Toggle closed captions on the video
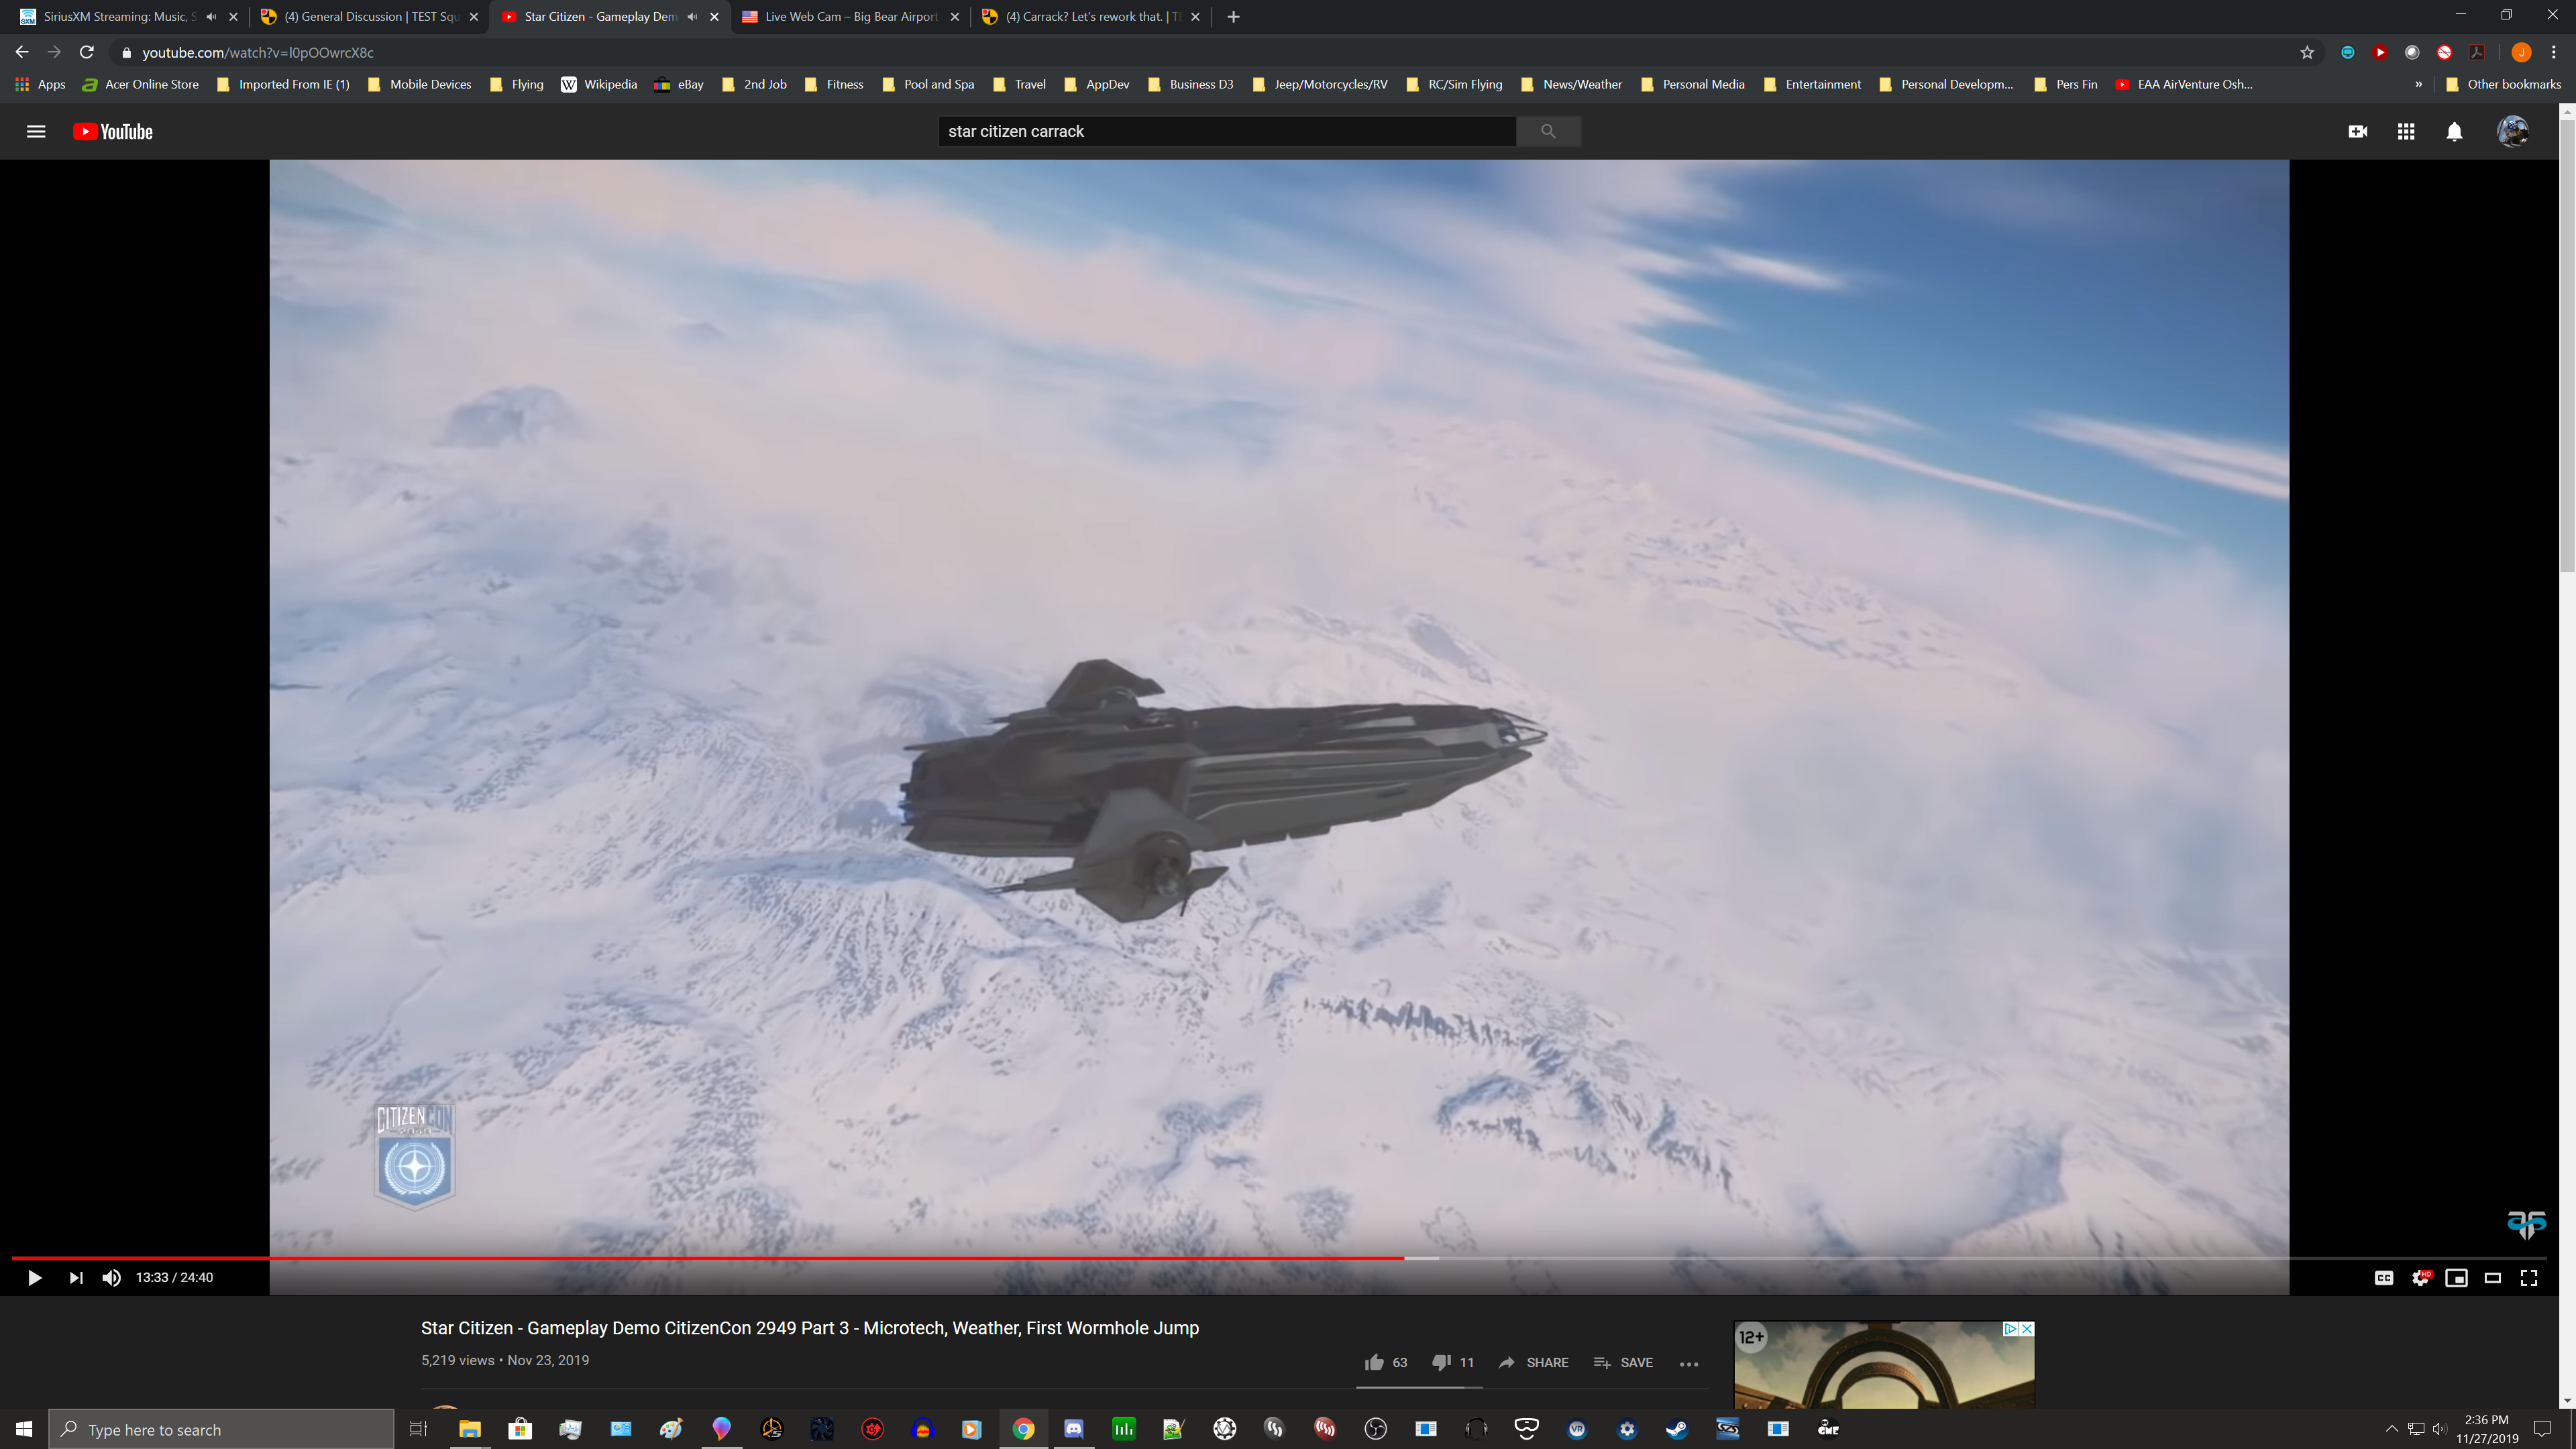The width and height of the screenshot is (2576, 1449). [2384, 1277]
